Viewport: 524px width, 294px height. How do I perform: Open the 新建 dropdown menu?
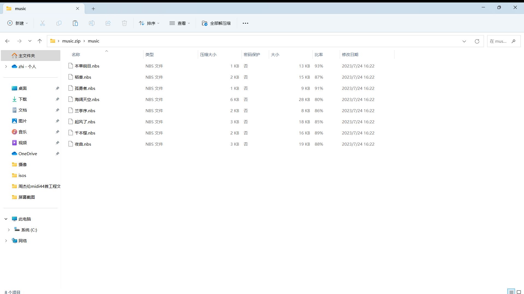pyautogui.click(x=18, y=23)
